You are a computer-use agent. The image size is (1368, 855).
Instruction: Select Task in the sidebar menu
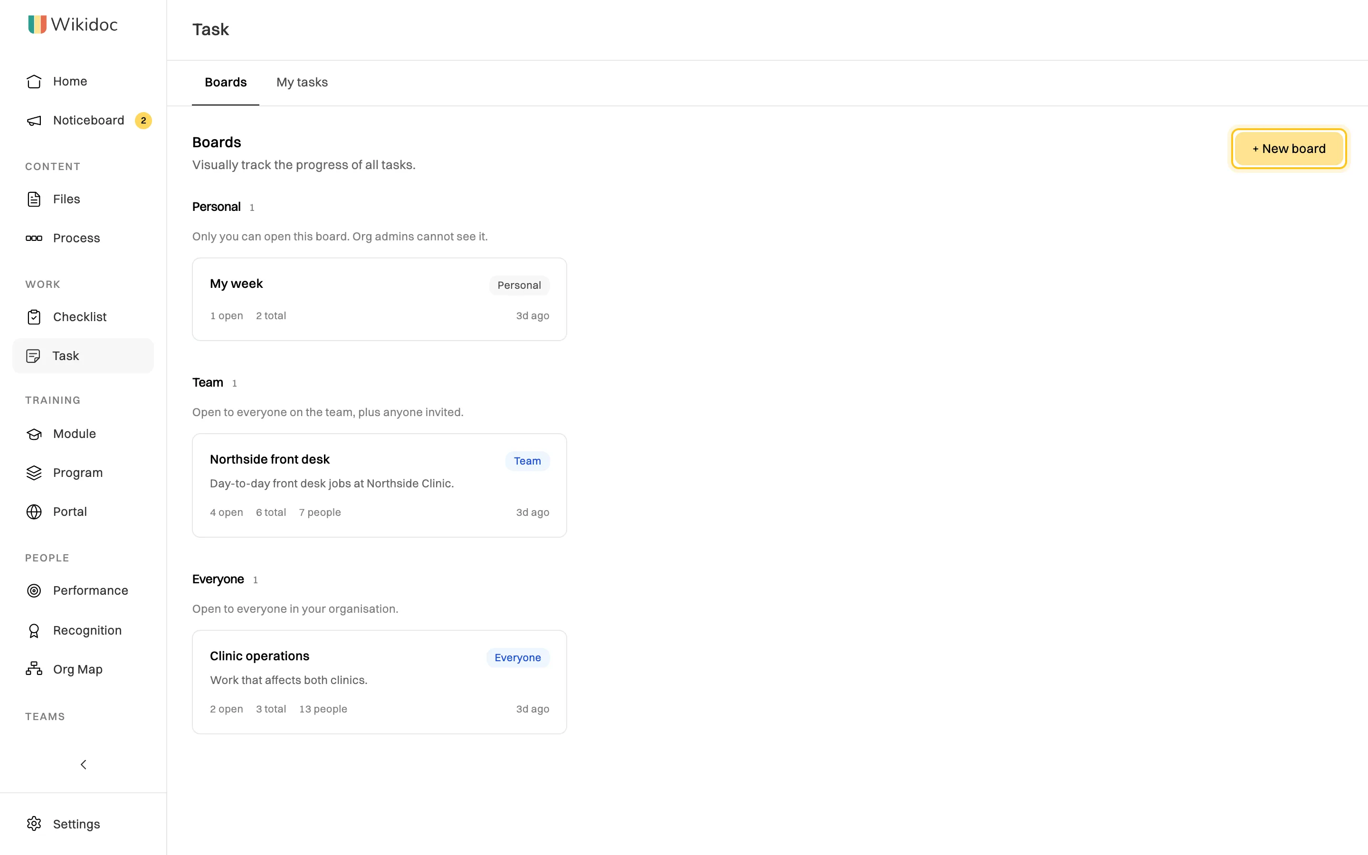click(83, 356)
